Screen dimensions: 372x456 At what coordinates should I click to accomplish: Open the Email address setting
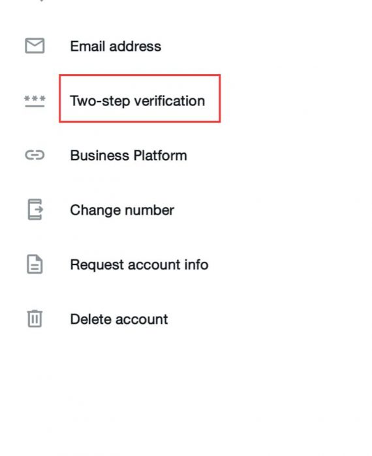coord(186,46)
